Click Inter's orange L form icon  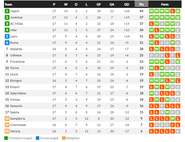pos(157,30)
